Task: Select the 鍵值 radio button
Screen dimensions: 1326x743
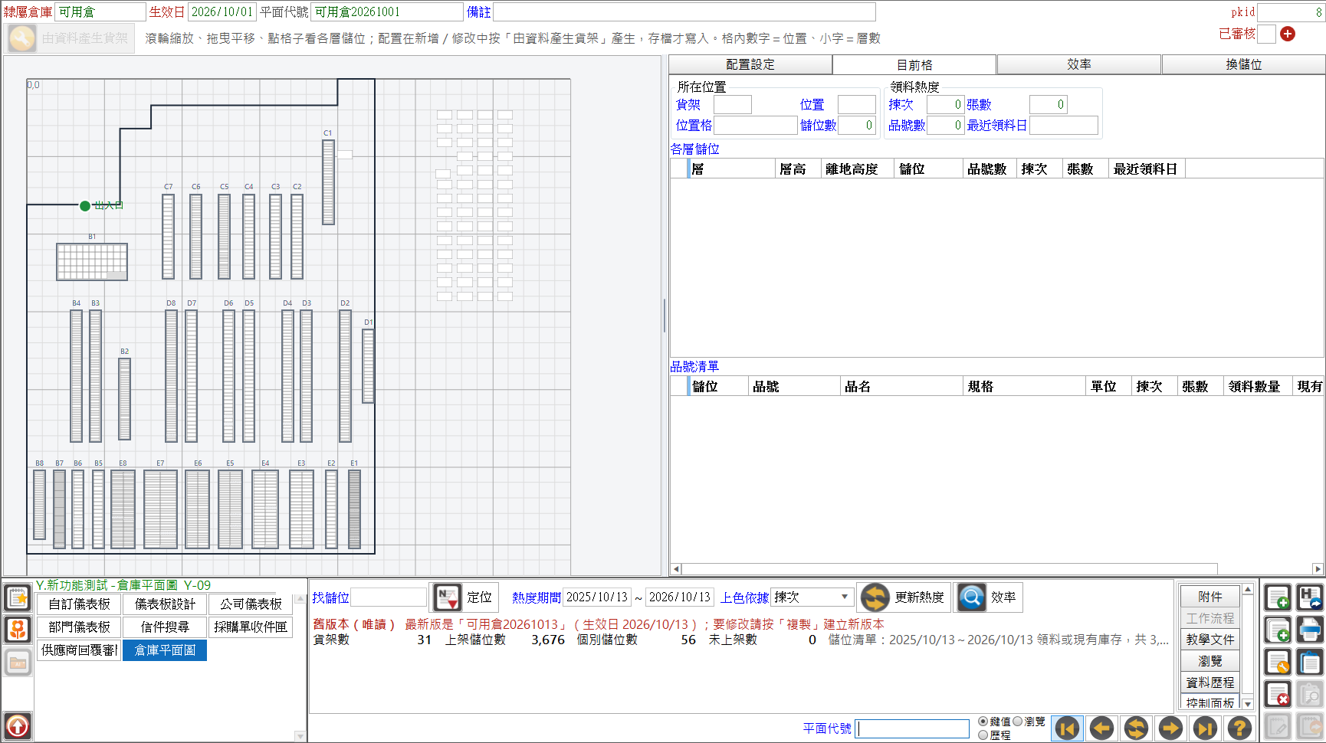Action: click(983, 722)
